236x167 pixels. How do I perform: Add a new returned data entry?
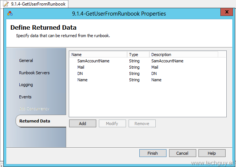pyautogui.click(x=83, y=124)
